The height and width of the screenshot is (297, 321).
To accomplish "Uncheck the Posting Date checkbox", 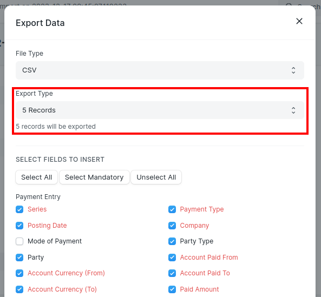I will (19, 226).
